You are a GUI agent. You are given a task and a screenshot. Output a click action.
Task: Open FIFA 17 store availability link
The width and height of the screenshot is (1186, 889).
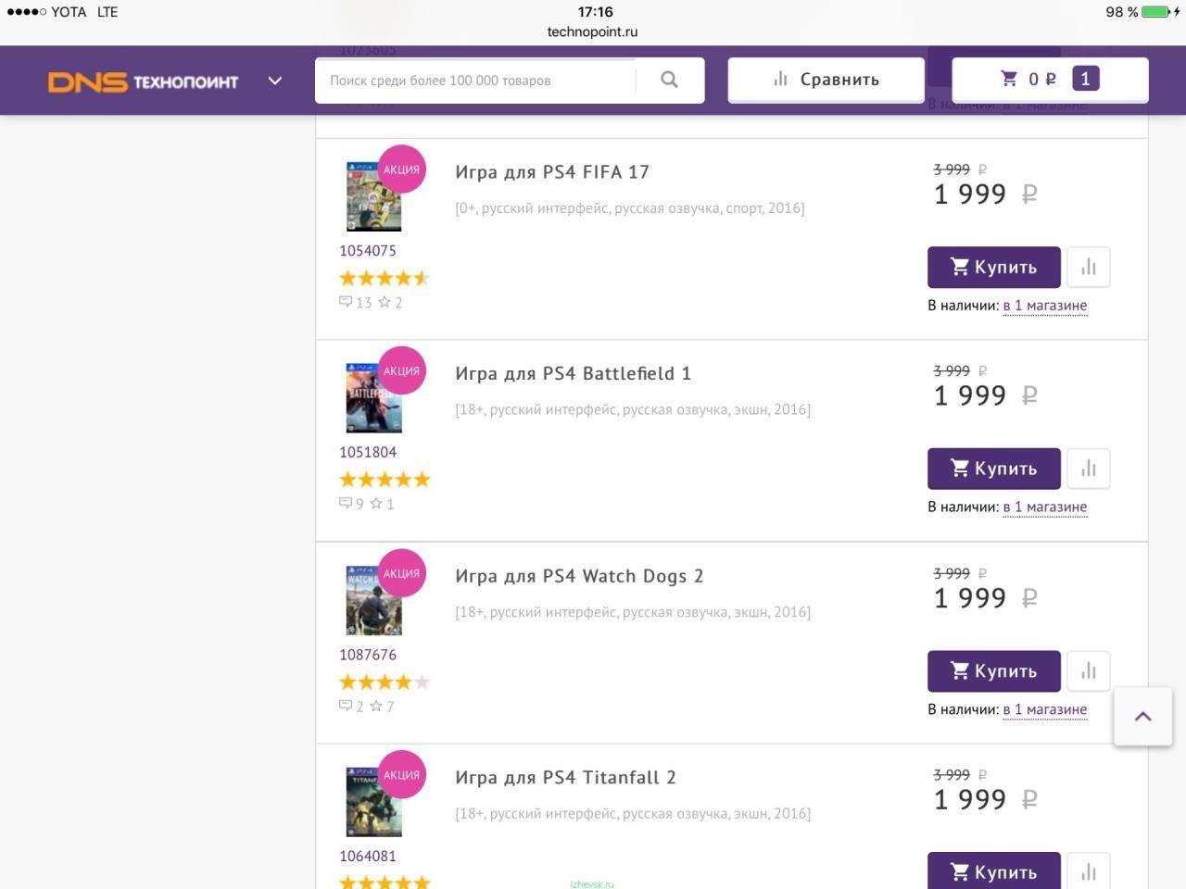click(x=1044, y=306)
